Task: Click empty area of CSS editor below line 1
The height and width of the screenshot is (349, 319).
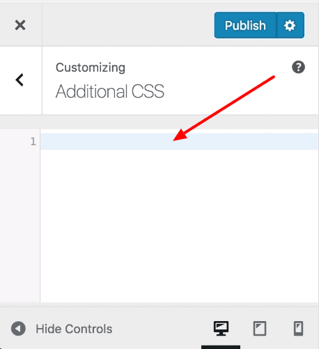Action: pos(179,225)
